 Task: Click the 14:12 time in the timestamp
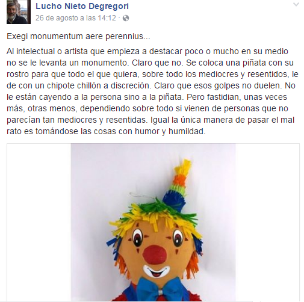coord(107,18)
